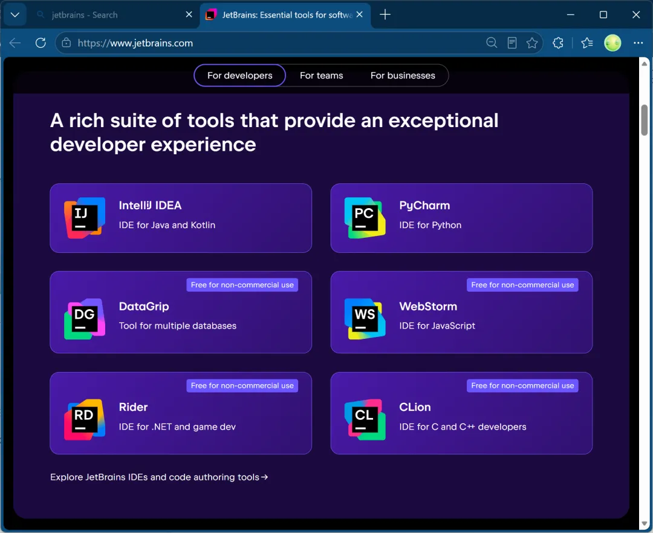The width and height of the screenshot is (653, 533).
Task: Switch to the For businesses tab
Action: tap(403, 76)
